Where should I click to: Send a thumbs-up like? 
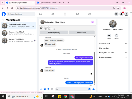tap(93, 89)
